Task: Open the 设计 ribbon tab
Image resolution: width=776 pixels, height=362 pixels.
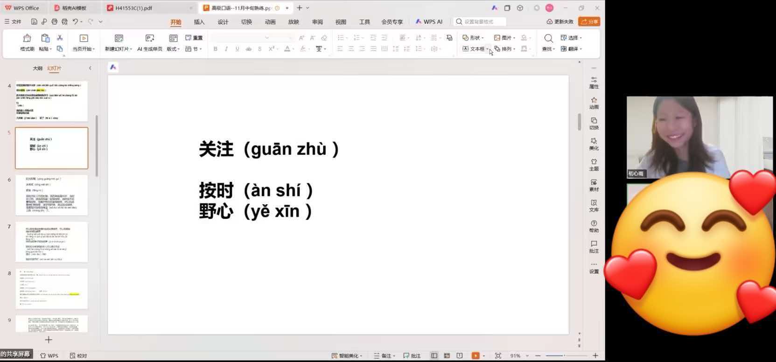Action: (x=223, y=22)
